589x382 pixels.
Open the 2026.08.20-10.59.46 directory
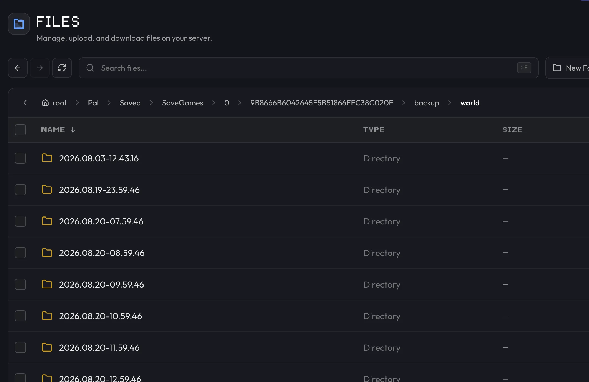101,316
